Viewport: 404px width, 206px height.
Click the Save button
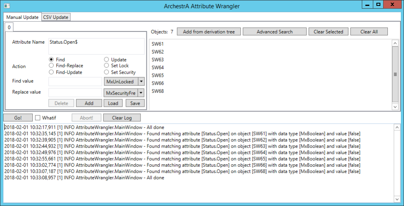pos(135,103)
